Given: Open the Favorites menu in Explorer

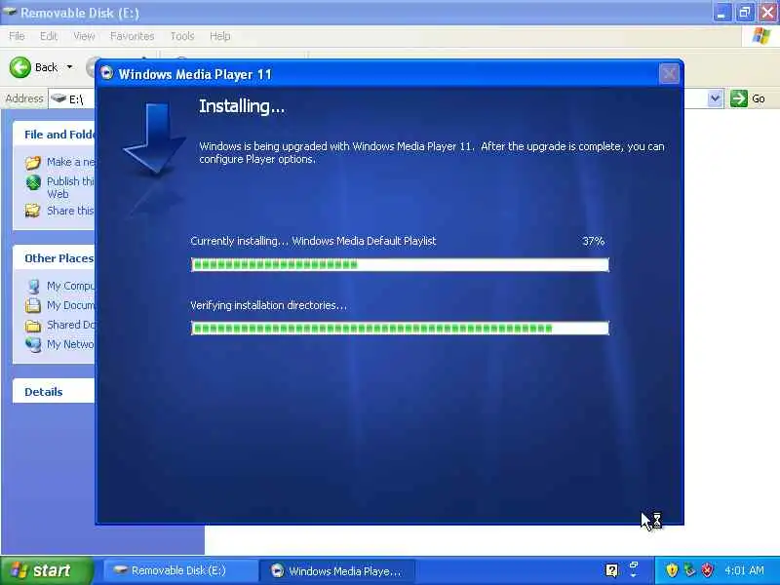Looking at the screenshot, I should click(x=132, y=36).
